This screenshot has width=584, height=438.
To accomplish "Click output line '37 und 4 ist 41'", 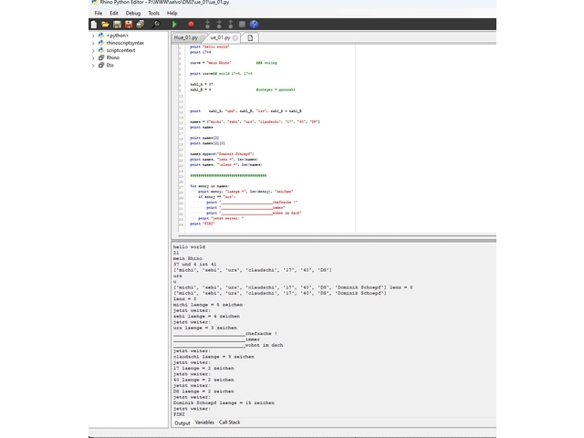I will (x=194, y=264).
